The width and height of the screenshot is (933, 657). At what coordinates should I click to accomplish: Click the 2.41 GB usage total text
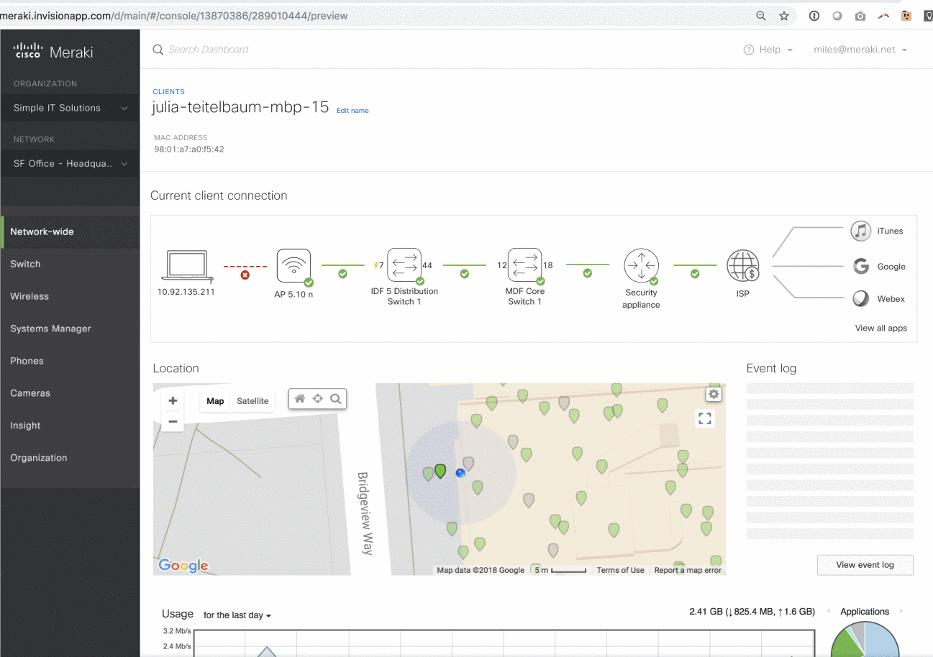[x=752, y=612]
